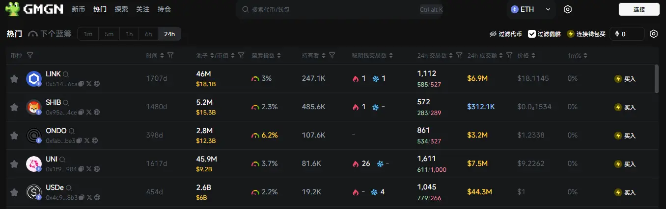Click the filter funnel on 币种 column
Viewport: 666px width, 209px height.
[30, 56]
